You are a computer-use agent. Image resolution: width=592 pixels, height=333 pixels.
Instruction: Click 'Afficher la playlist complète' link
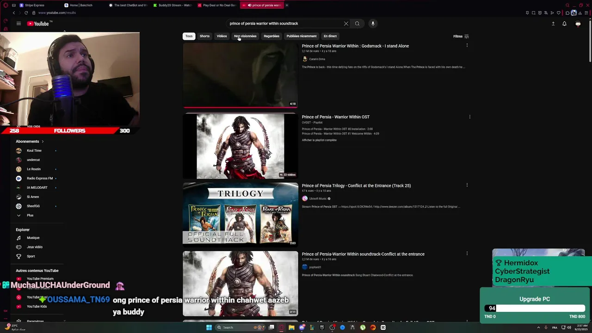(319, 140)
